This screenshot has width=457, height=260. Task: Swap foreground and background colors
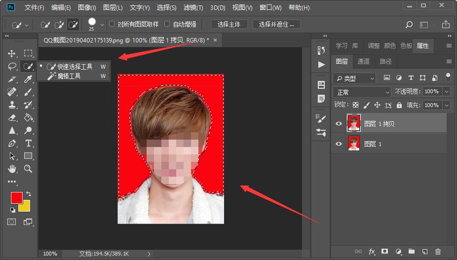pyautogui.click(x=28, y=193)
